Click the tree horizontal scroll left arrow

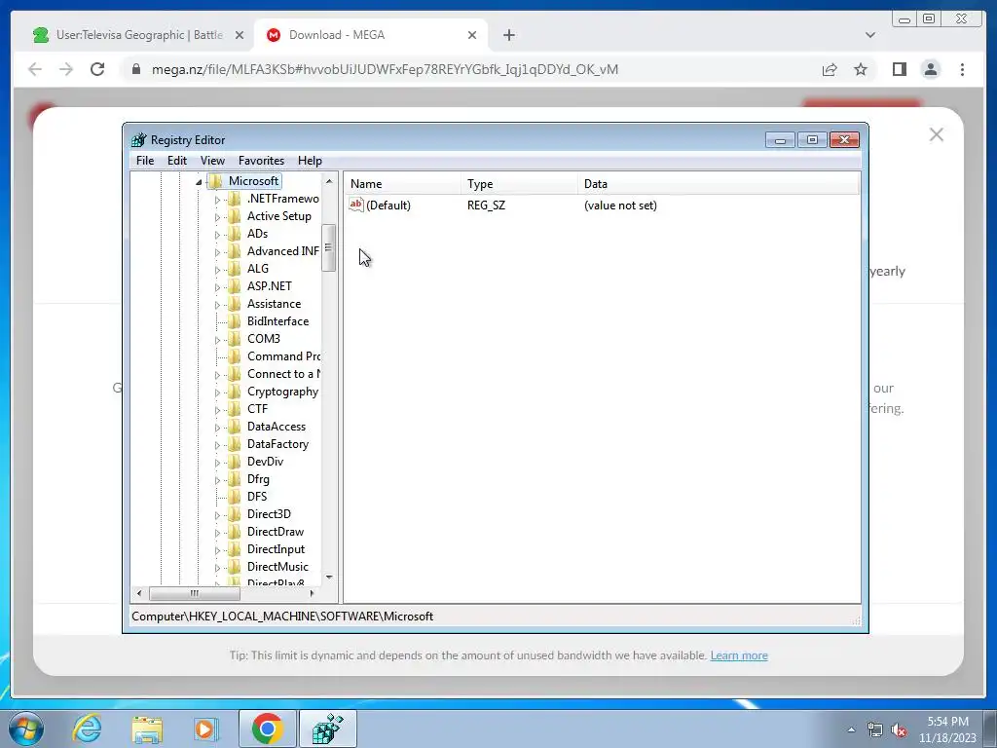tap(139, 593)
